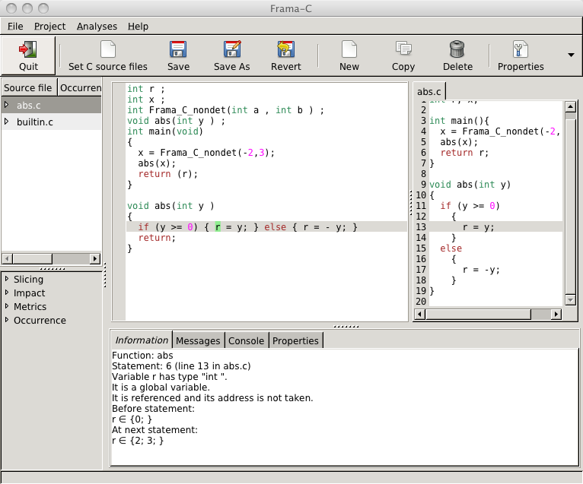Click the window close button

11,8
